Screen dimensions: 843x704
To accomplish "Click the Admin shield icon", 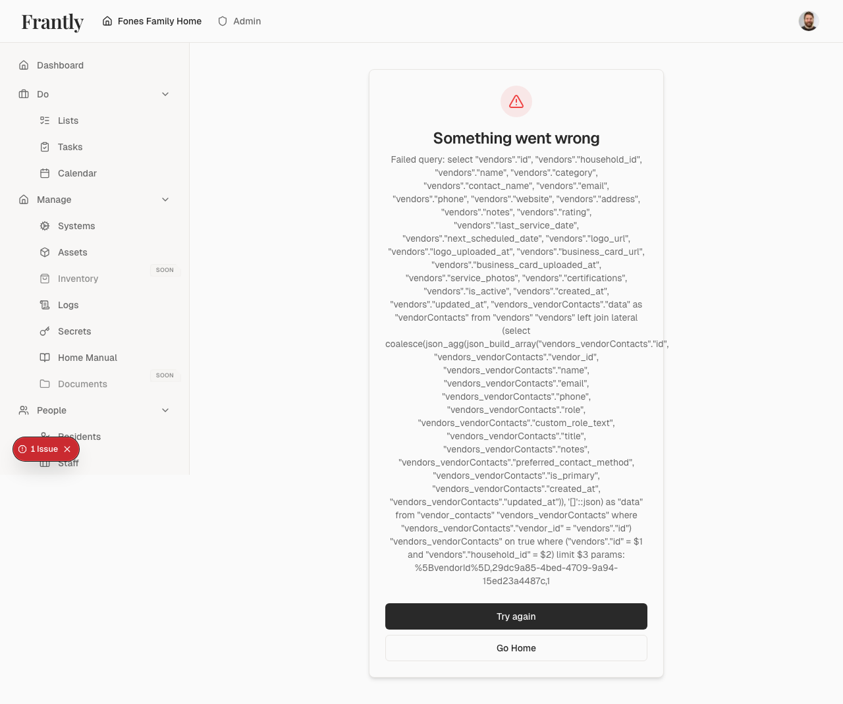I will 222,21.
